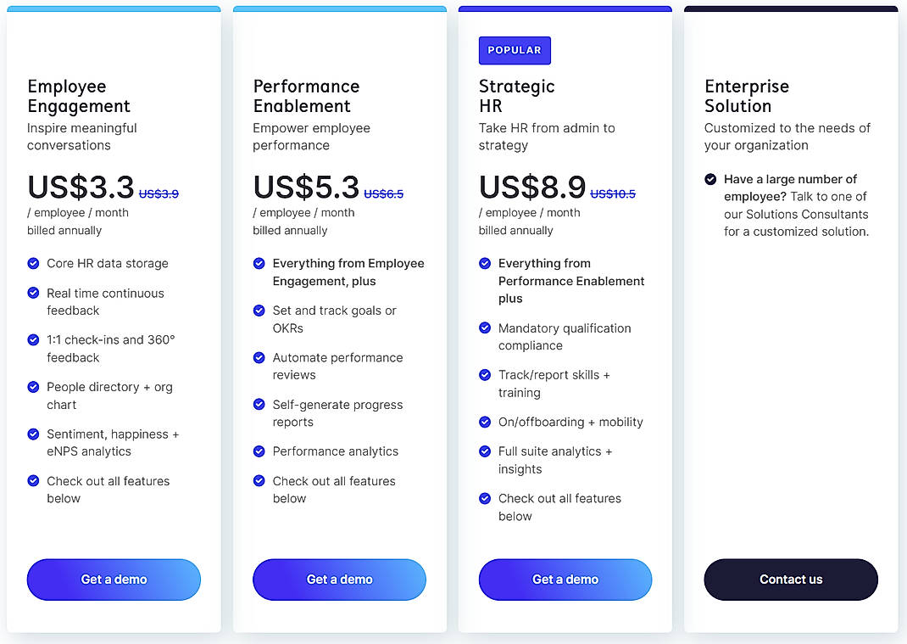The width and height of the screenshot is (907, 644).
Task: Click the POPULAR badge on Strategic HR
Action: click(x=515, y=51)
